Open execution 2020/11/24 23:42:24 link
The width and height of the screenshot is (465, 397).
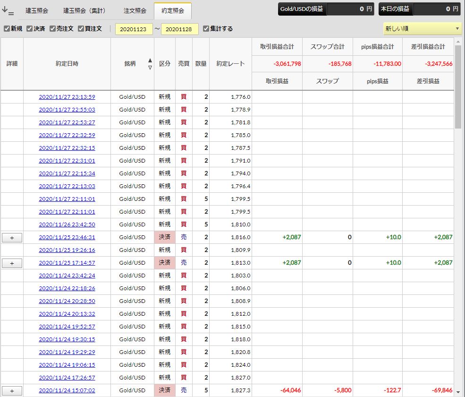tap(67, 276)
